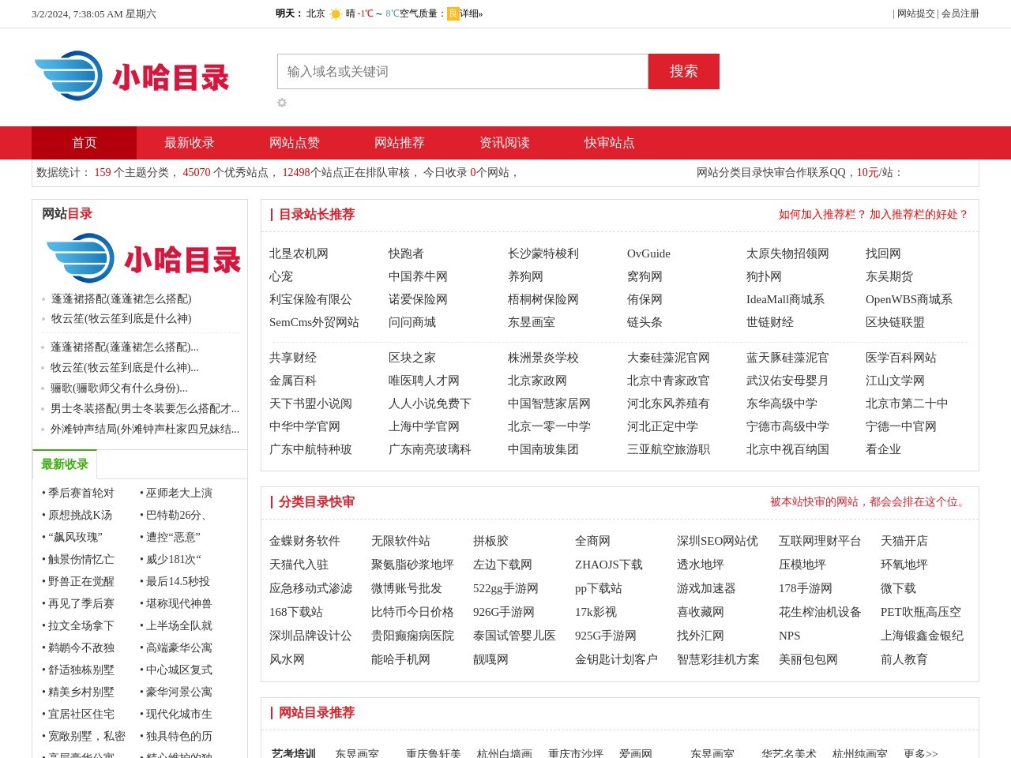Expand the weather 详细» details
1011x758 pixels.
click(470, 13)
